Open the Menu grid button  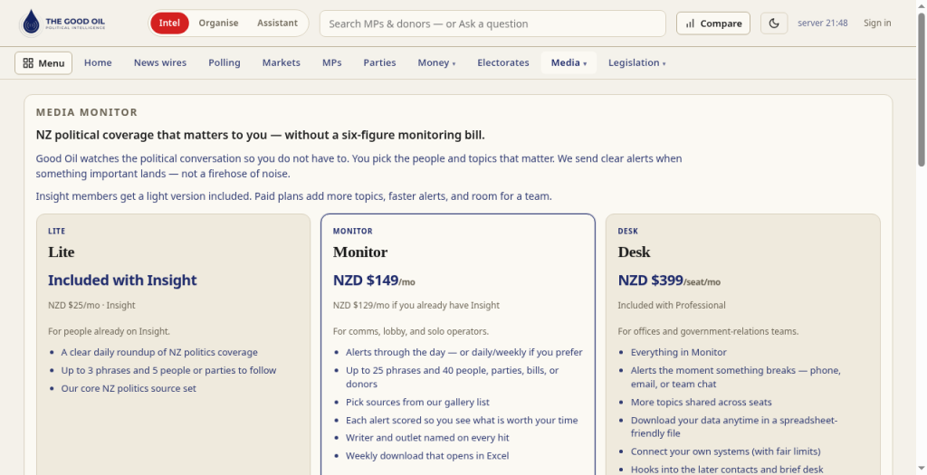(43, 63)
